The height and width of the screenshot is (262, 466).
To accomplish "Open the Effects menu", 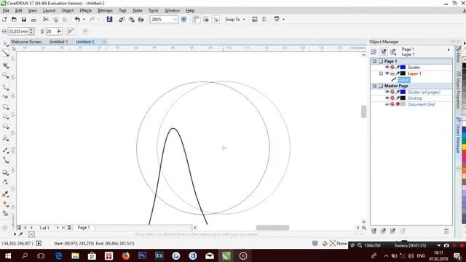I will (86, 11).
